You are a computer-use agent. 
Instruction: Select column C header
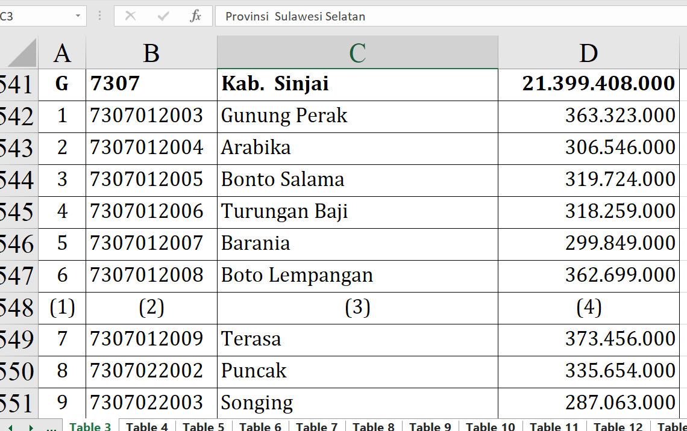(357, 53)
